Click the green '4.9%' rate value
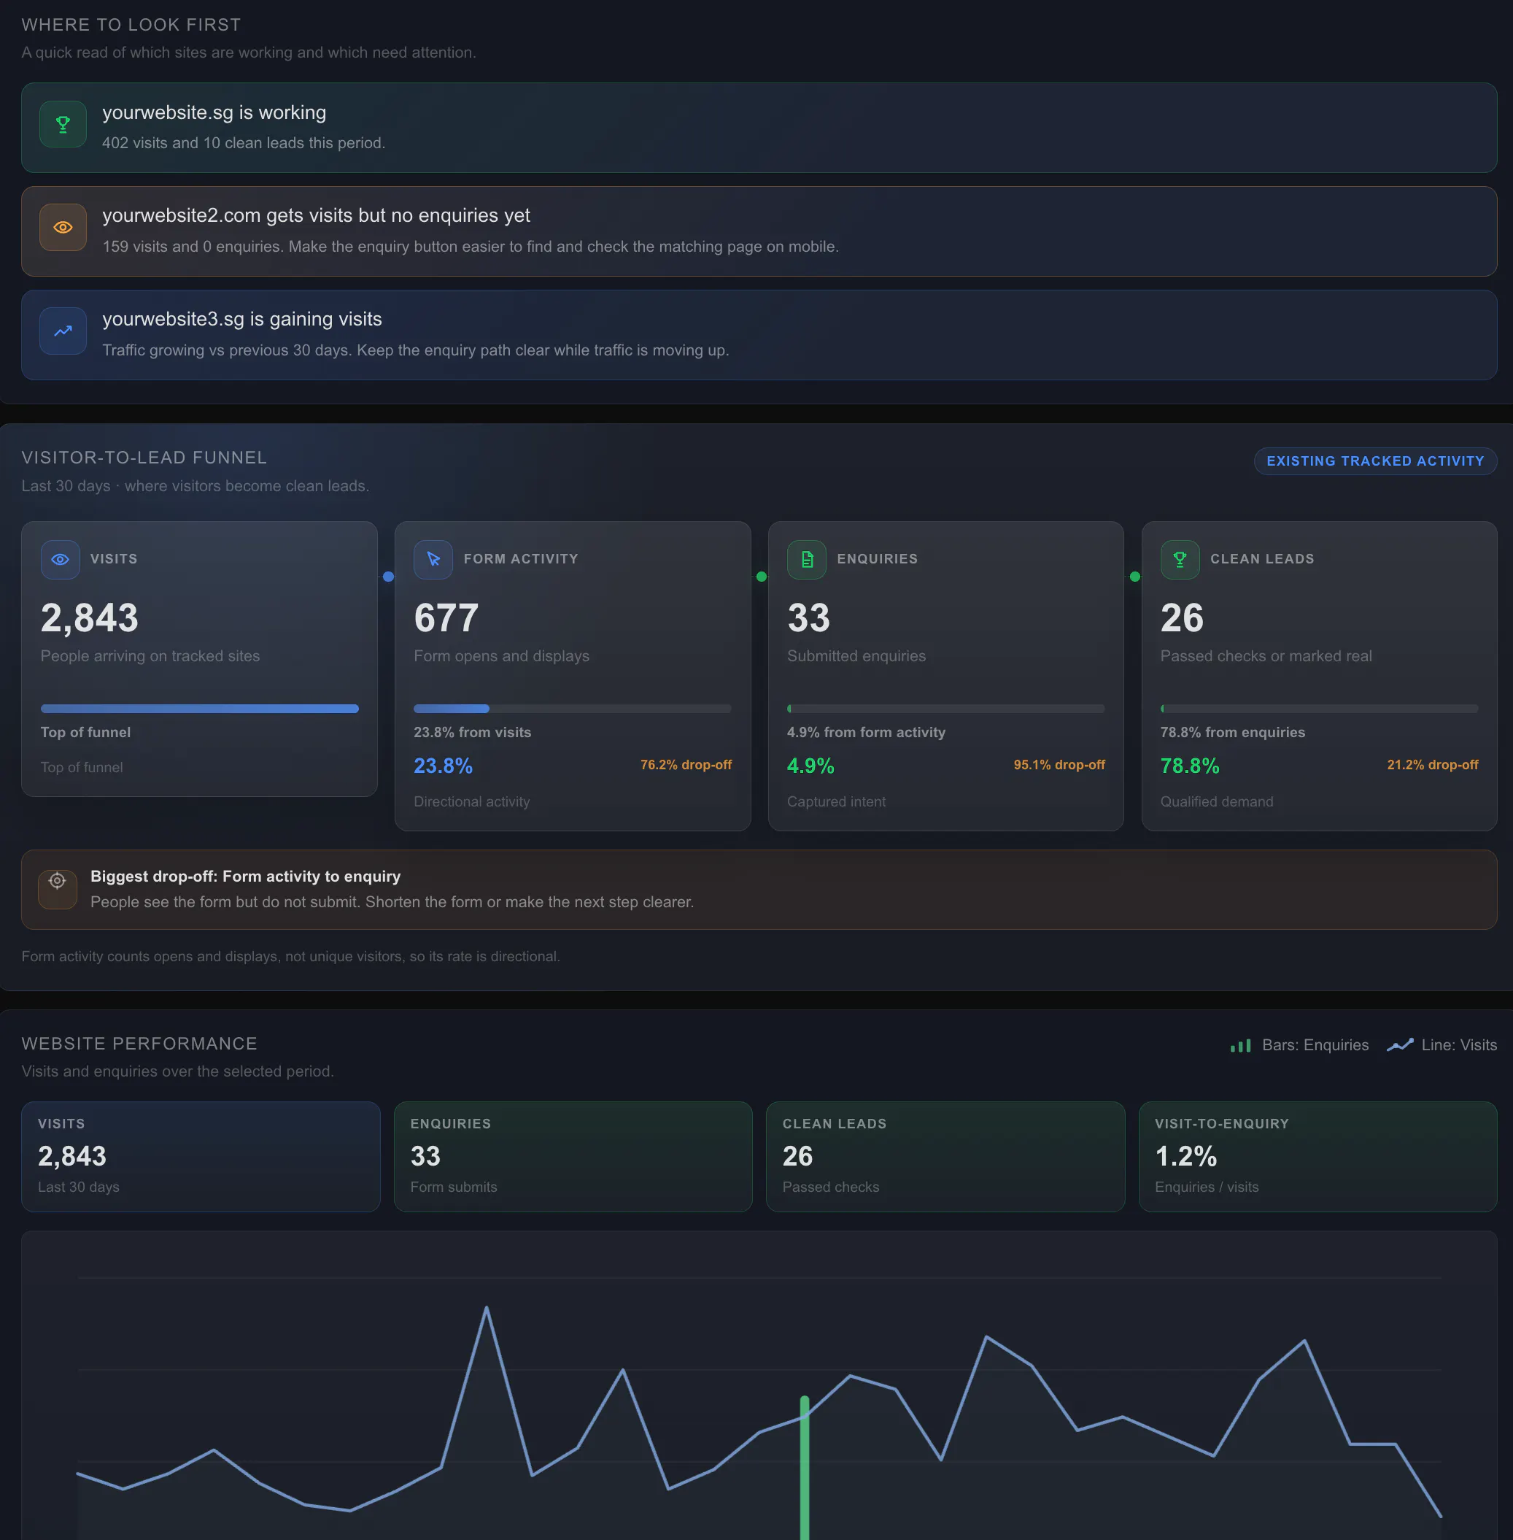This screenshot has width=1513, height=1540. 810,766
